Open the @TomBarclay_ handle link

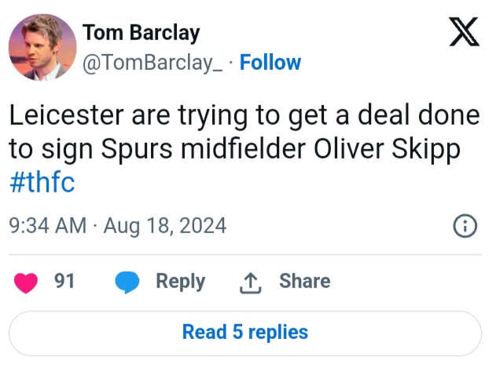tap(152, 63)
